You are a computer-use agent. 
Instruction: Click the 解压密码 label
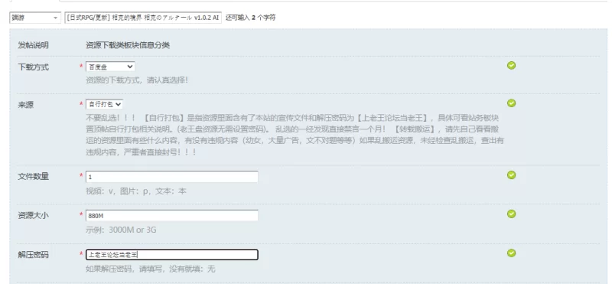33,255
